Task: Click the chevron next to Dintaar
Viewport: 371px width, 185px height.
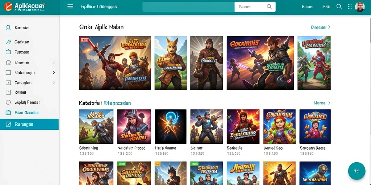Action: 329,27
